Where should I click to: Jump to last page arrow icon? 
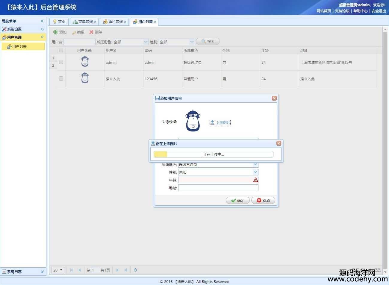(x=126, y=270)
